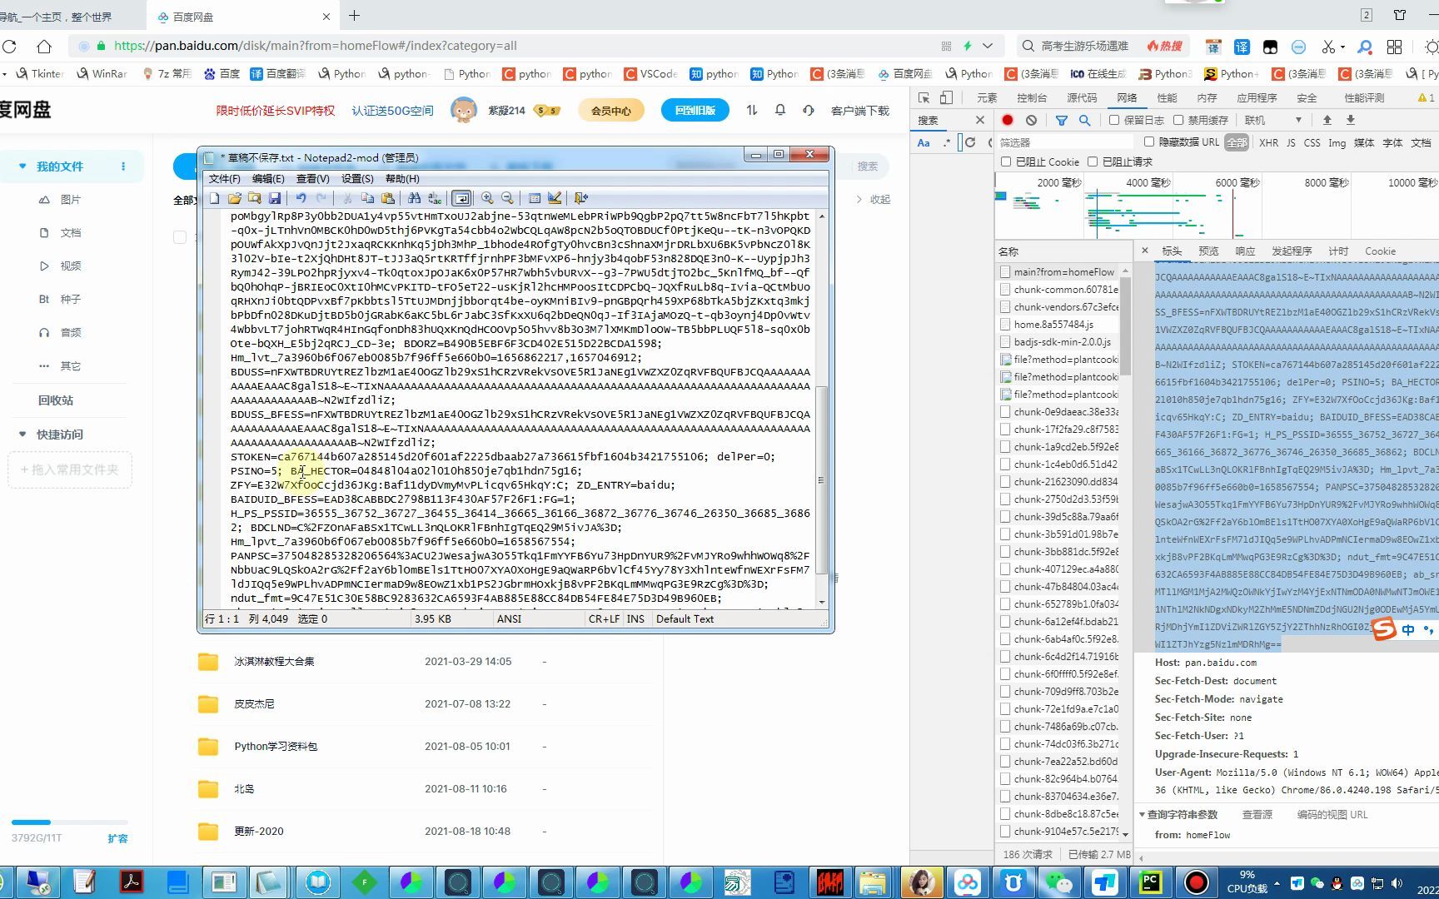Image resolution: width=1439 pixels, height=899 pixels.
Task: Click Replace icon in Notepad2 toolbar
Action: point(435,198)
